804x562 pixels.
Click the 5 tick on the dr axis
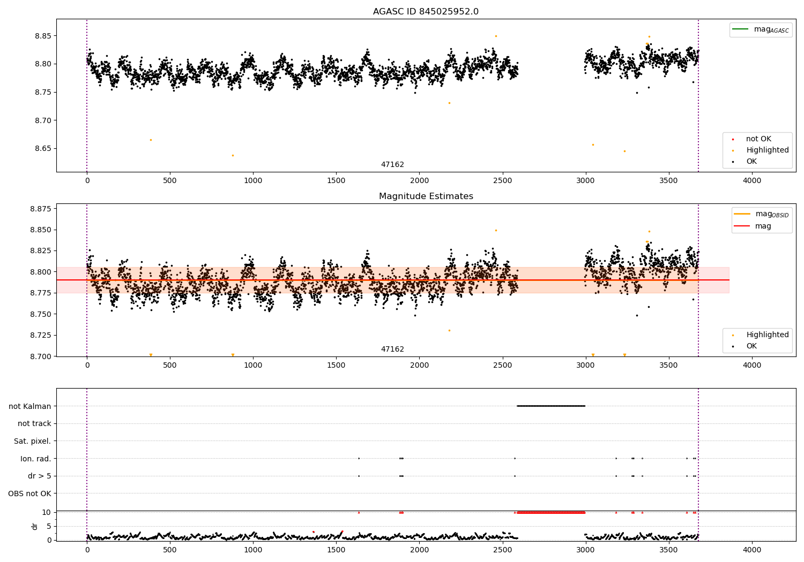tap(49, 527)
